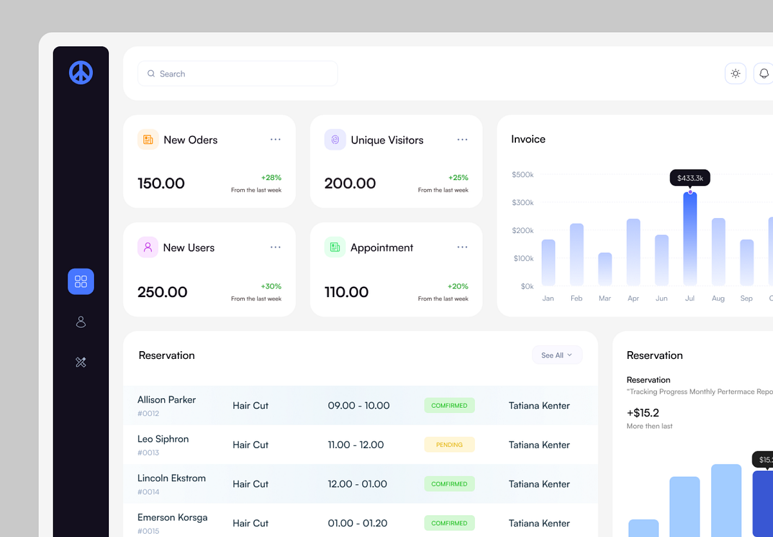
Task: Click the 01.00 - 01.20 time slot
Action: [x=358, y=523]
